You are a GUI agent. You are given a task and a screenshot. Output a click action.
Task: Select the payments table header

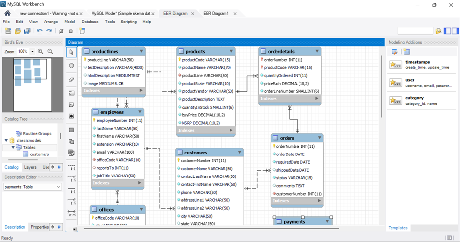point(303,222)
